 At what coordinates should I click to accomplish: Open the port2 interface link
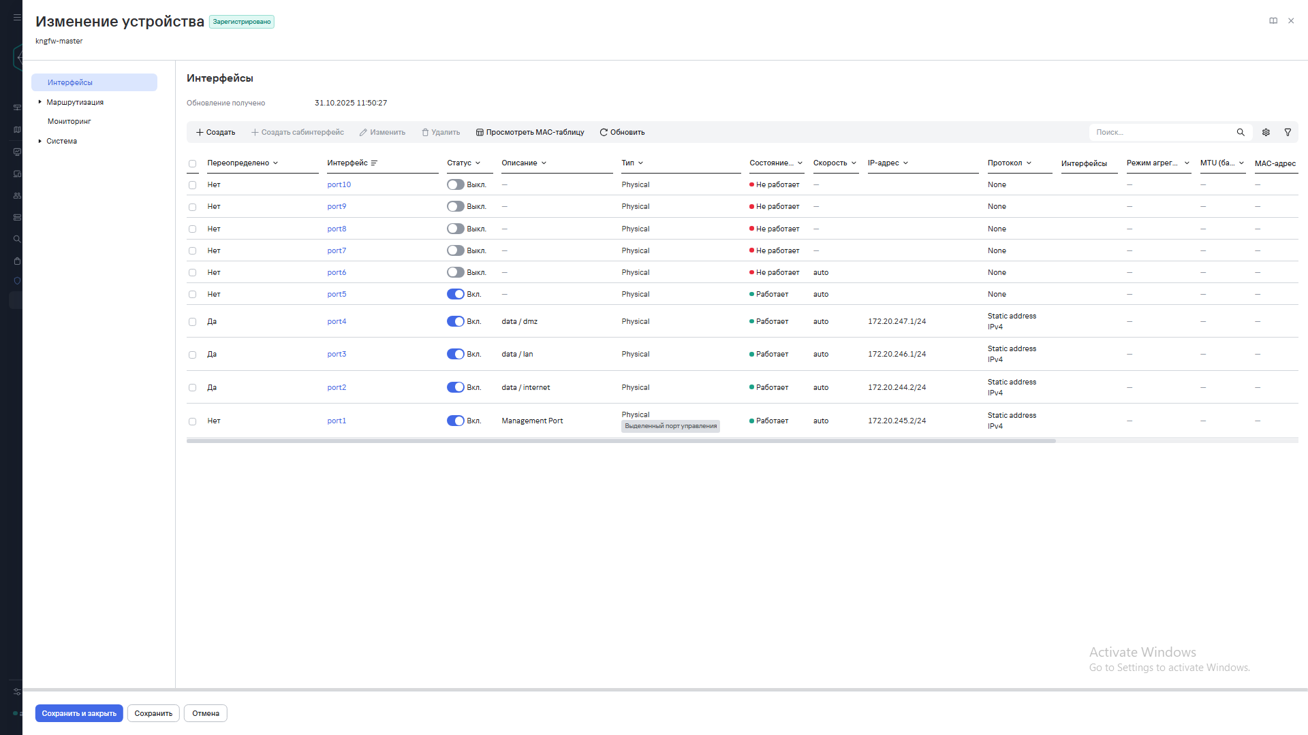(337, 387)
